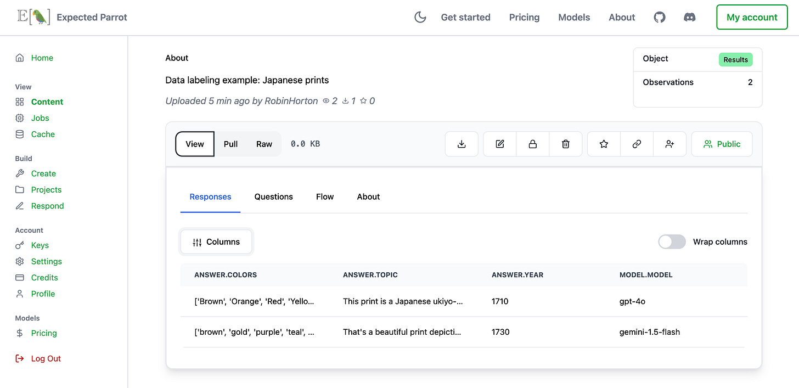Open the Settings sidebar link

click(46, 261)
